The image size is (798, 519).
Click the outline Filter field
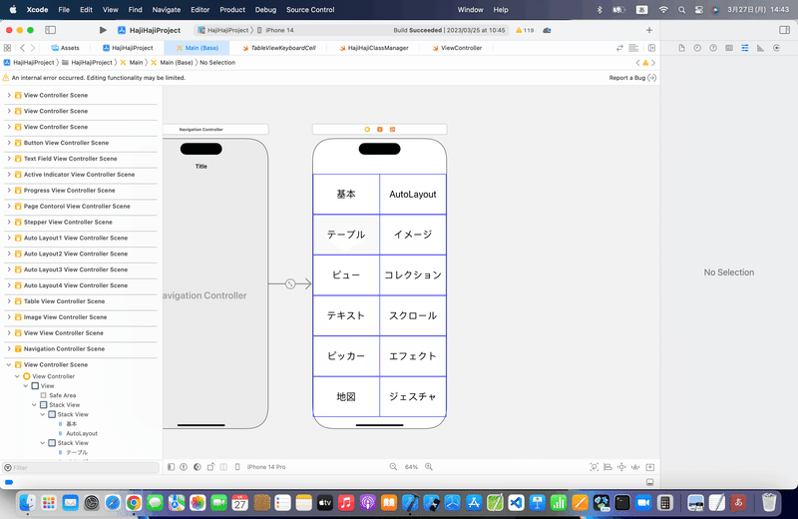tap(81, 467)
